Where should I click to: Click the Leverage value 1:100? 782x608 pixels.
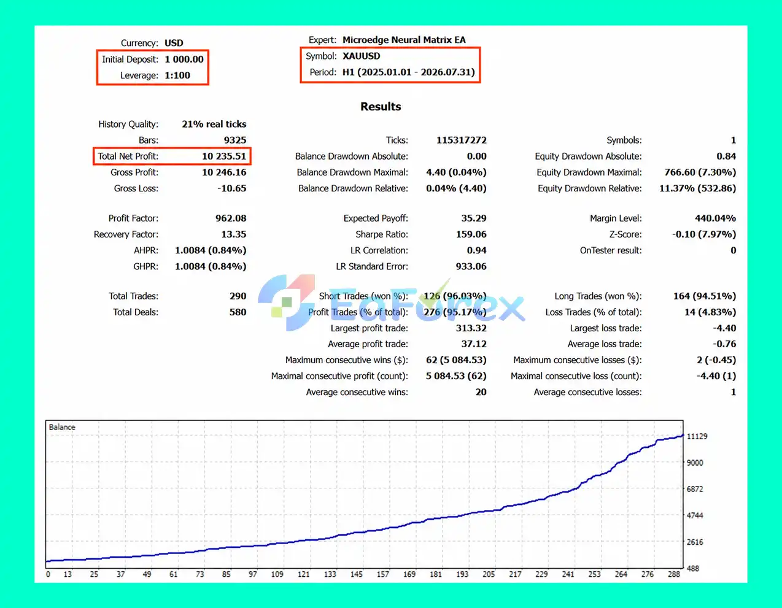click(177, 75)
